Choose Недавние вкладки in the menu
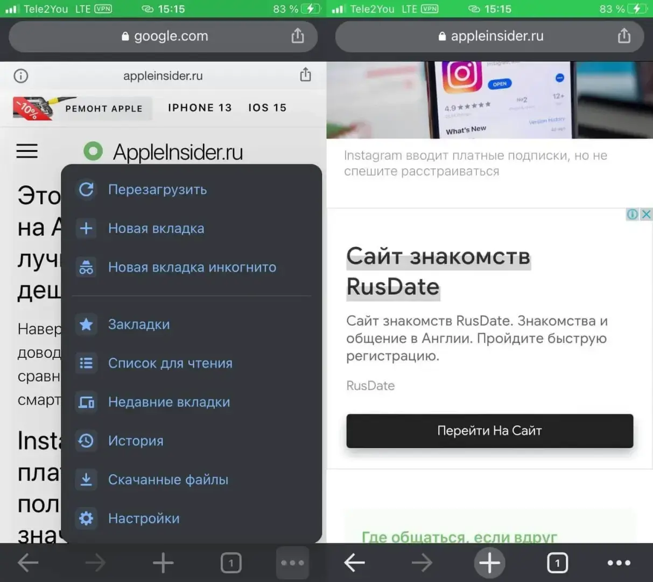Image resolution: width=653 pixels, height=582 pixels. point(168,402)
